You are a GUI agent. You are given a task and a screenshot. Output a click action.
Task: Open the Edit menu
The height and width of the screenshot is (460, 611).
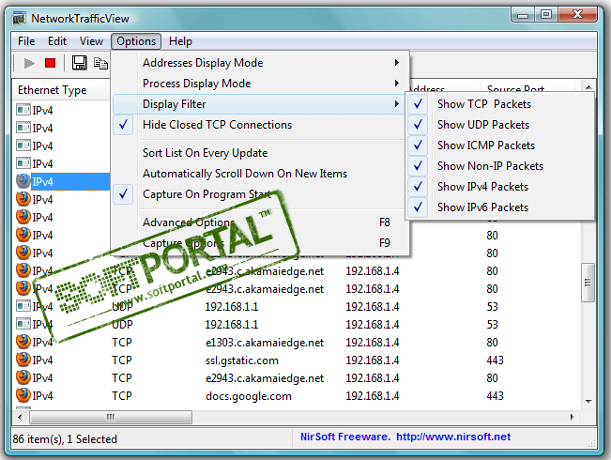(57, 41)
